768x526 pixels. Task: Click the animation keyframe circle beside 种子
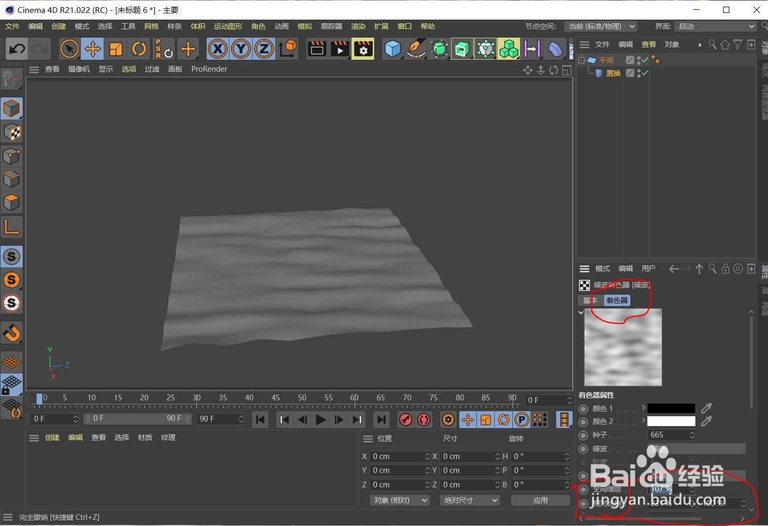point(583,435)
